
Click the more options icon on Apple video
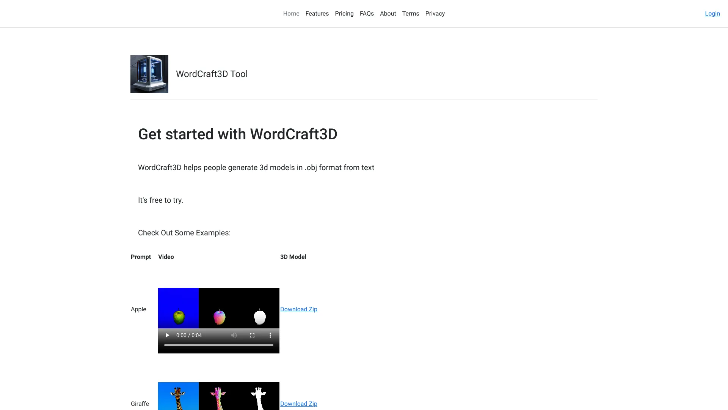(270, 336)
